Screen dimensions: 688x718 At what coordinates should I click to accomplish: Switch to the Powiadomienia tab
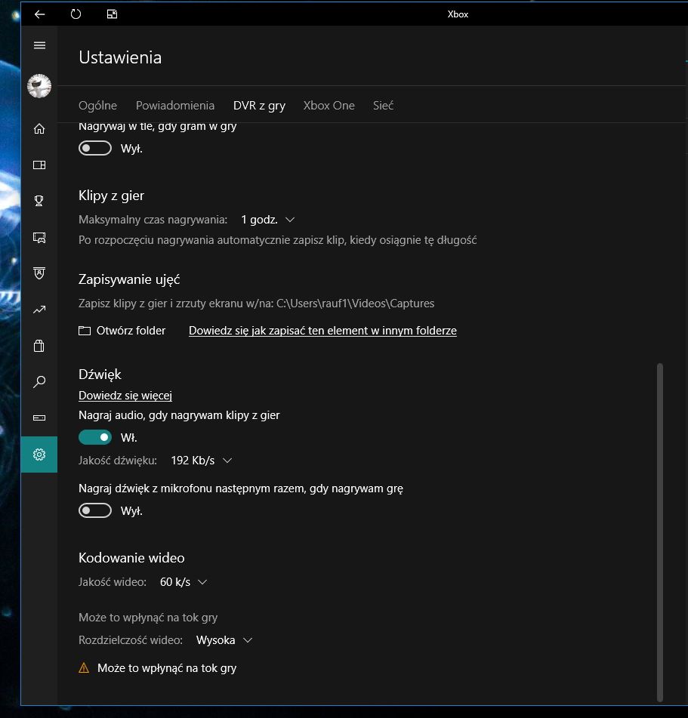point(175,106)
